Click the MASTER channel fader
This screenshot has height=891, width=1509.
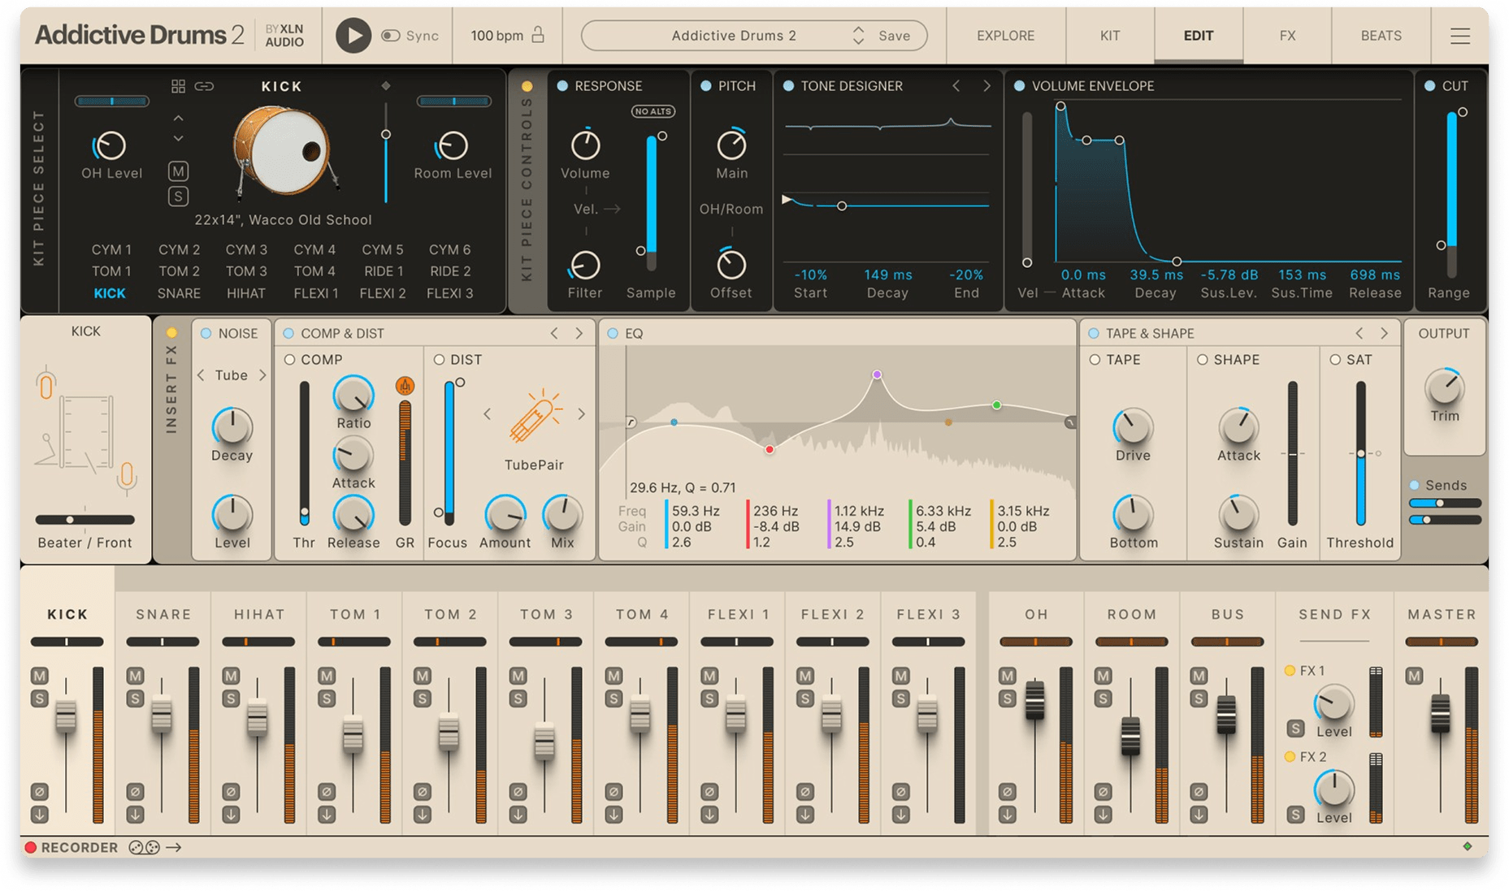1440,713
